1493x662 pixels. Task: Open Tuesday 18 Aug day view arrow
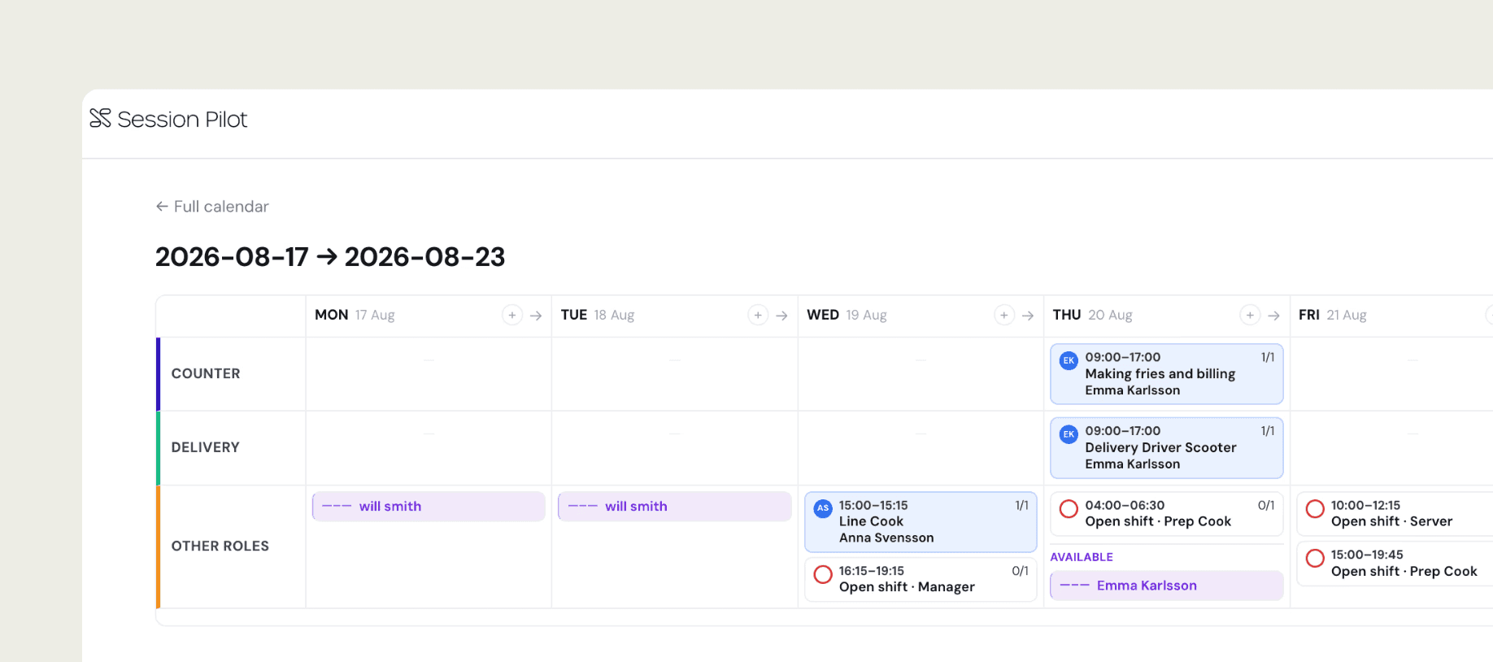click(x=781, y=316)
